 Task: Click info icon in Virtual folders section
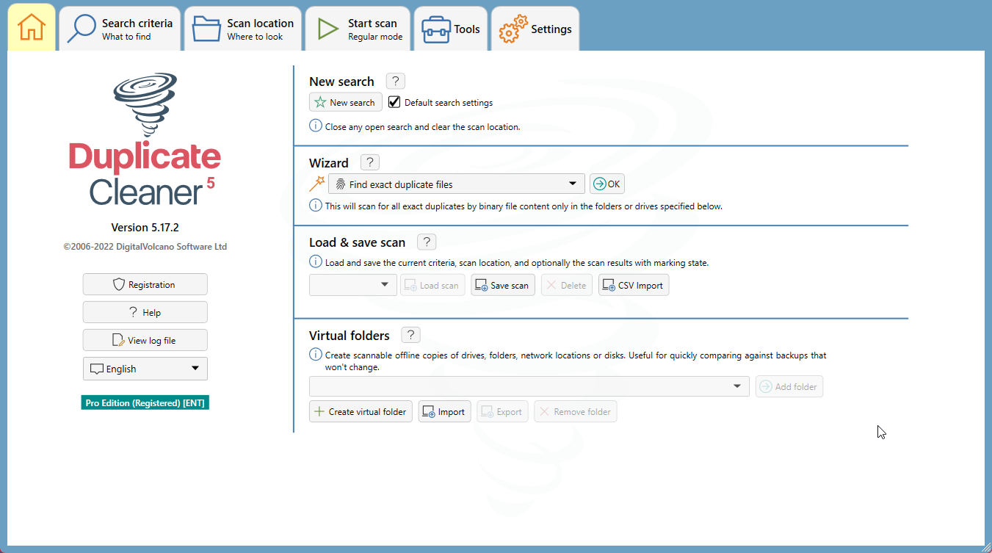[x=316, y=355]
